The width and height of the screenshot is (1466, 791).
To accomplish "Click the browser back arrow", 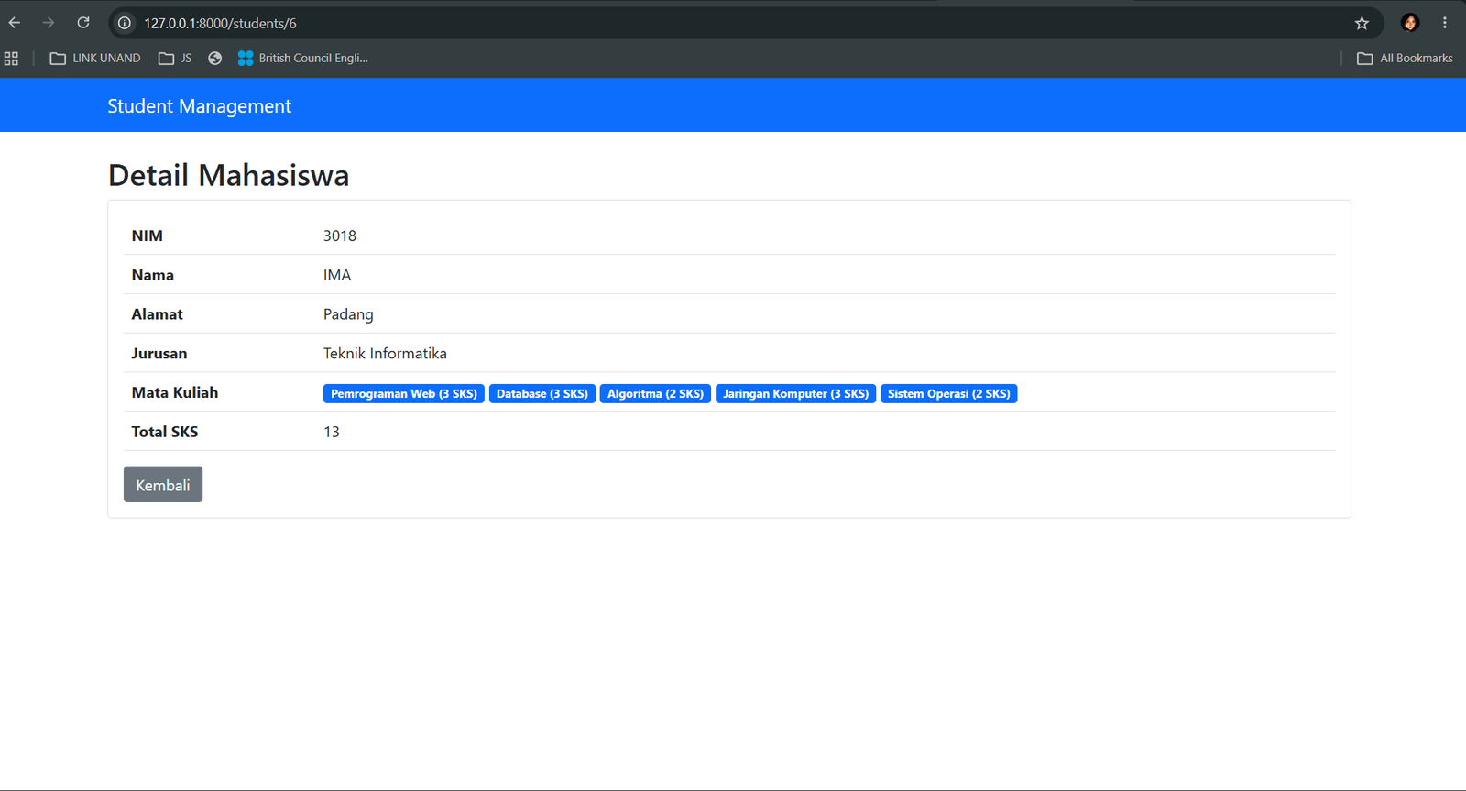I will click(x=15, y=23).
